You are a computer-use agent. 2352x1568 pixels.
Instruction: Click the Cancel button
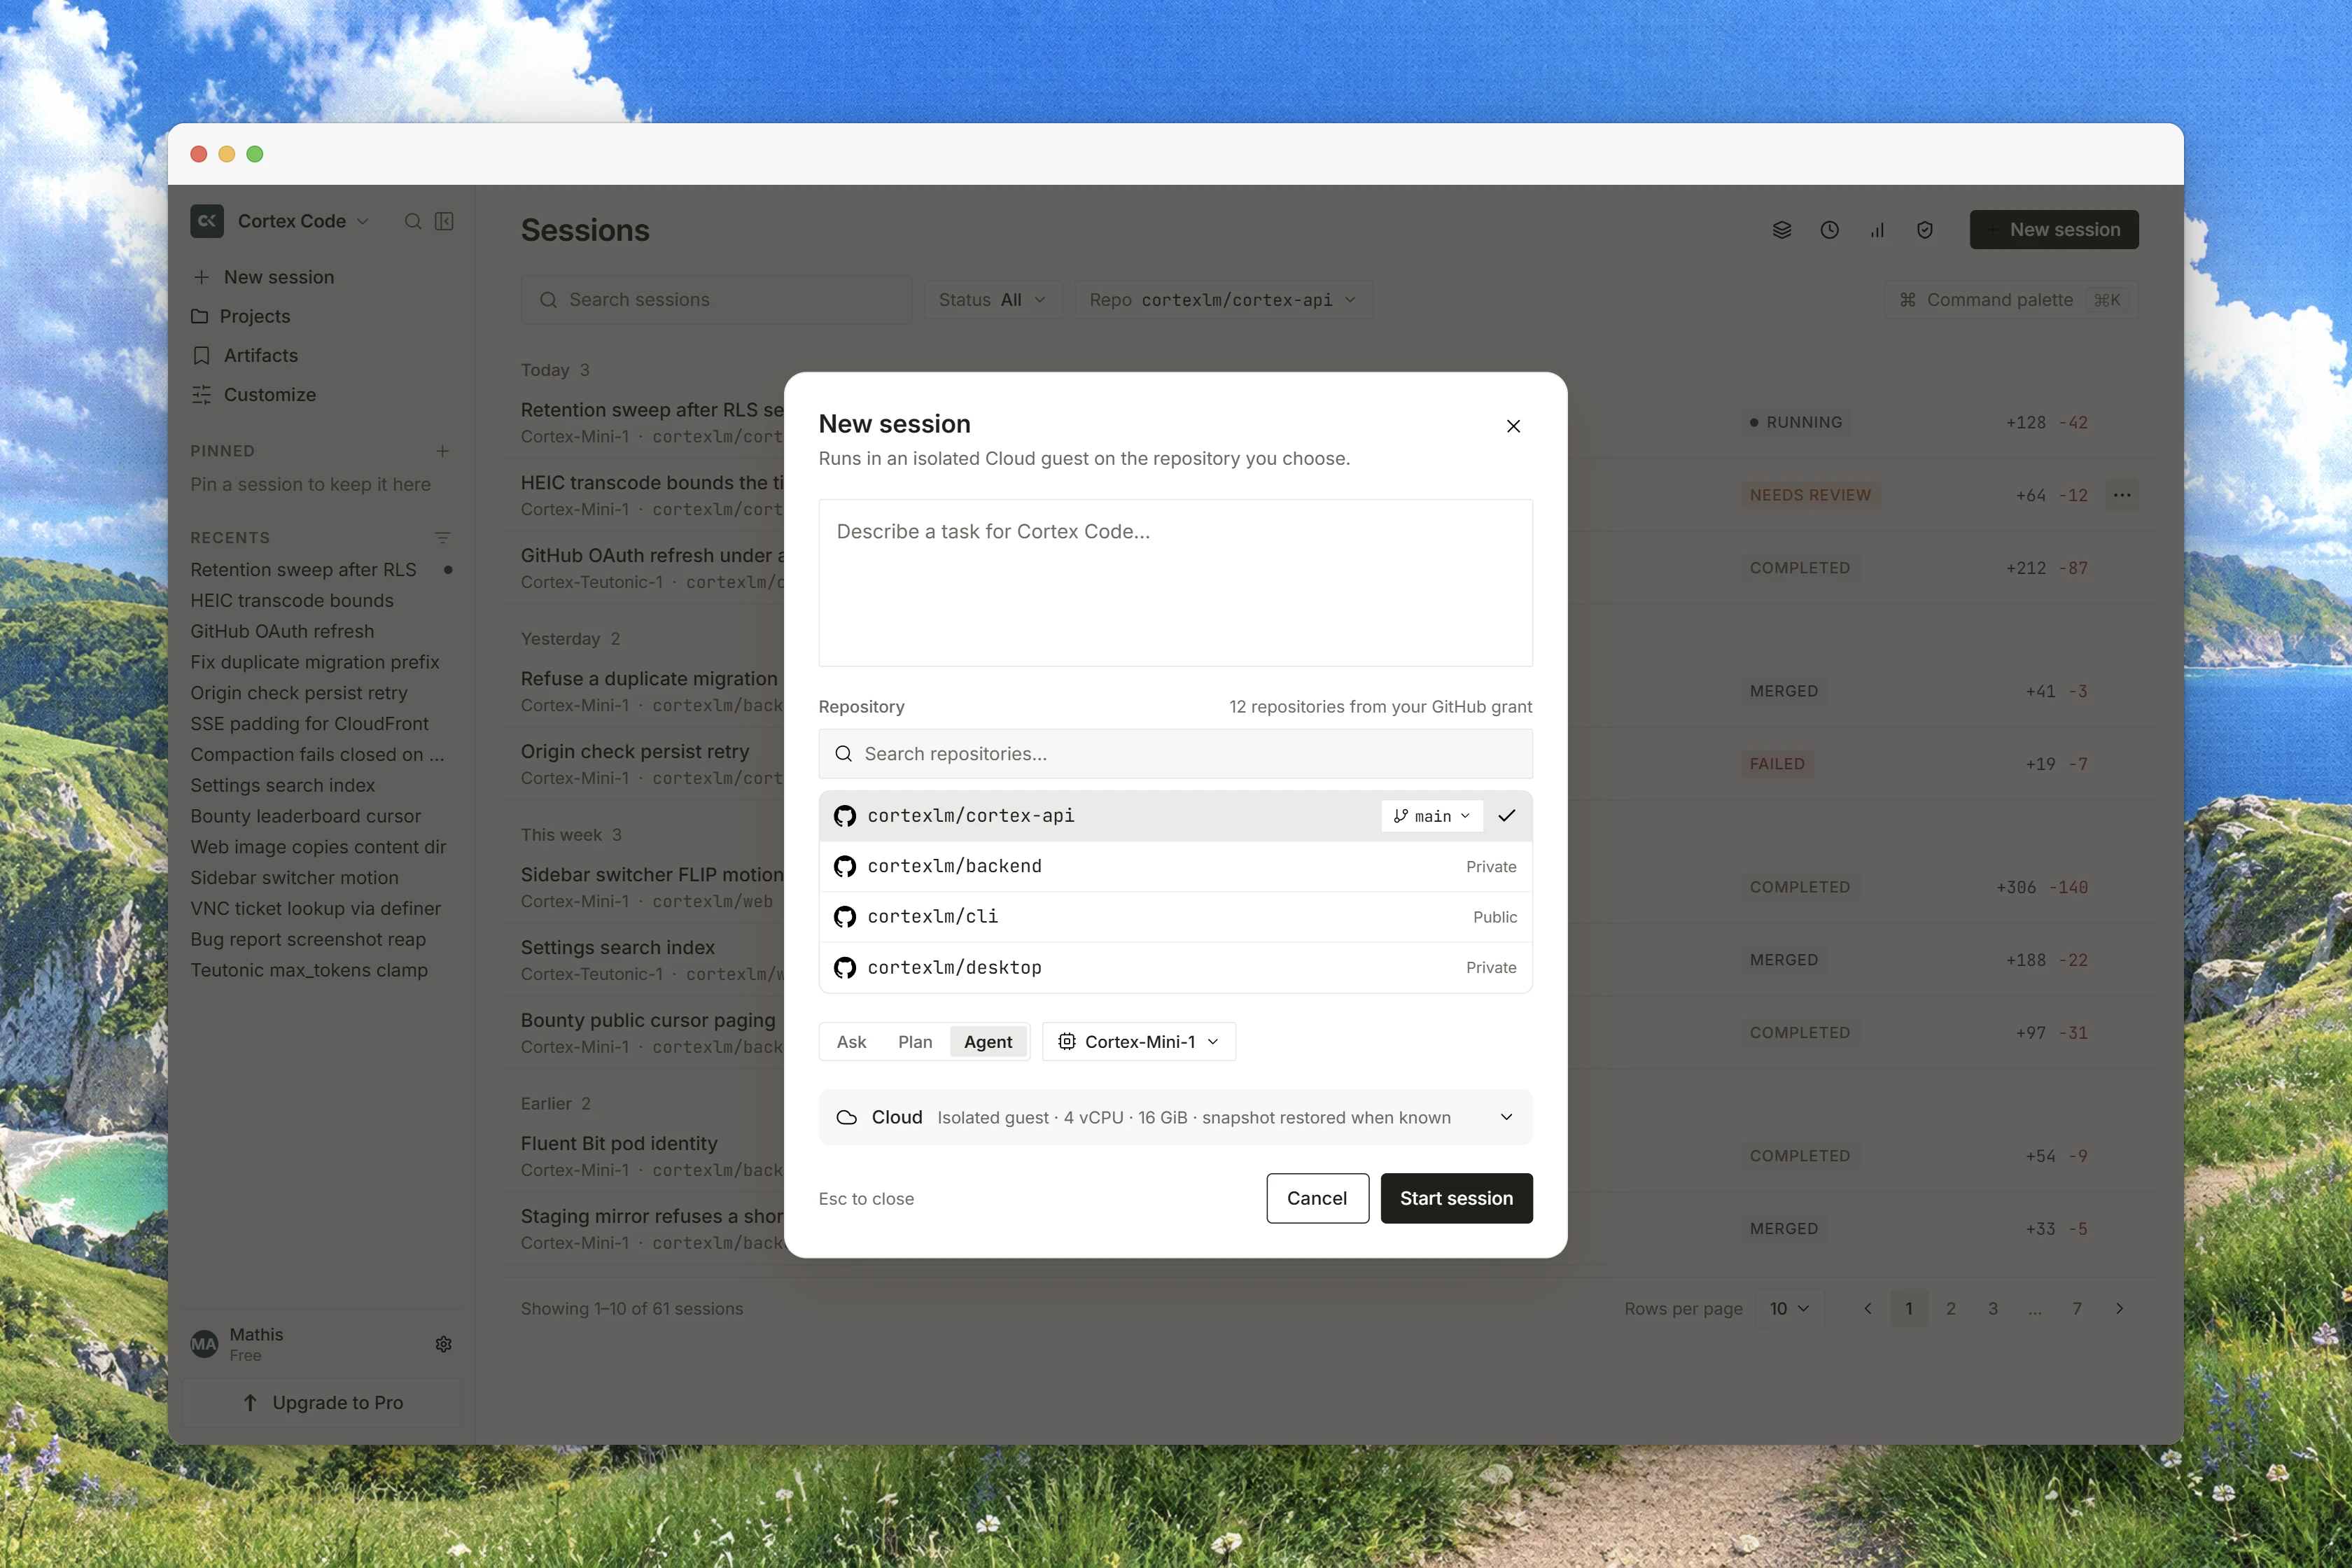click(x=1317, y=1198)
